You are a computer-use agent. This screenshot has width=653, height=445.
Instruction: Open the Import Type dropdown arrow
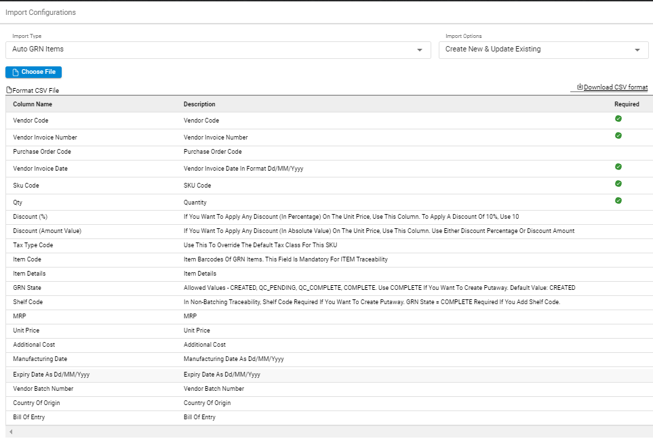pyautogui.click(x=419, y=50)
